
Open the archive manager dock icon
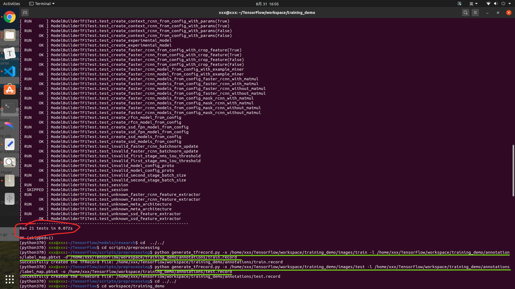tap(10, 181)
